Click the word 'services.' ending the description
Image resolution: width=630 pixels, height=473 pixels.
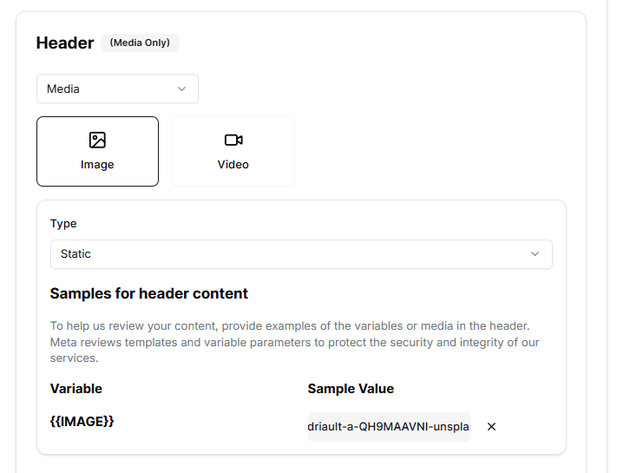75,358
